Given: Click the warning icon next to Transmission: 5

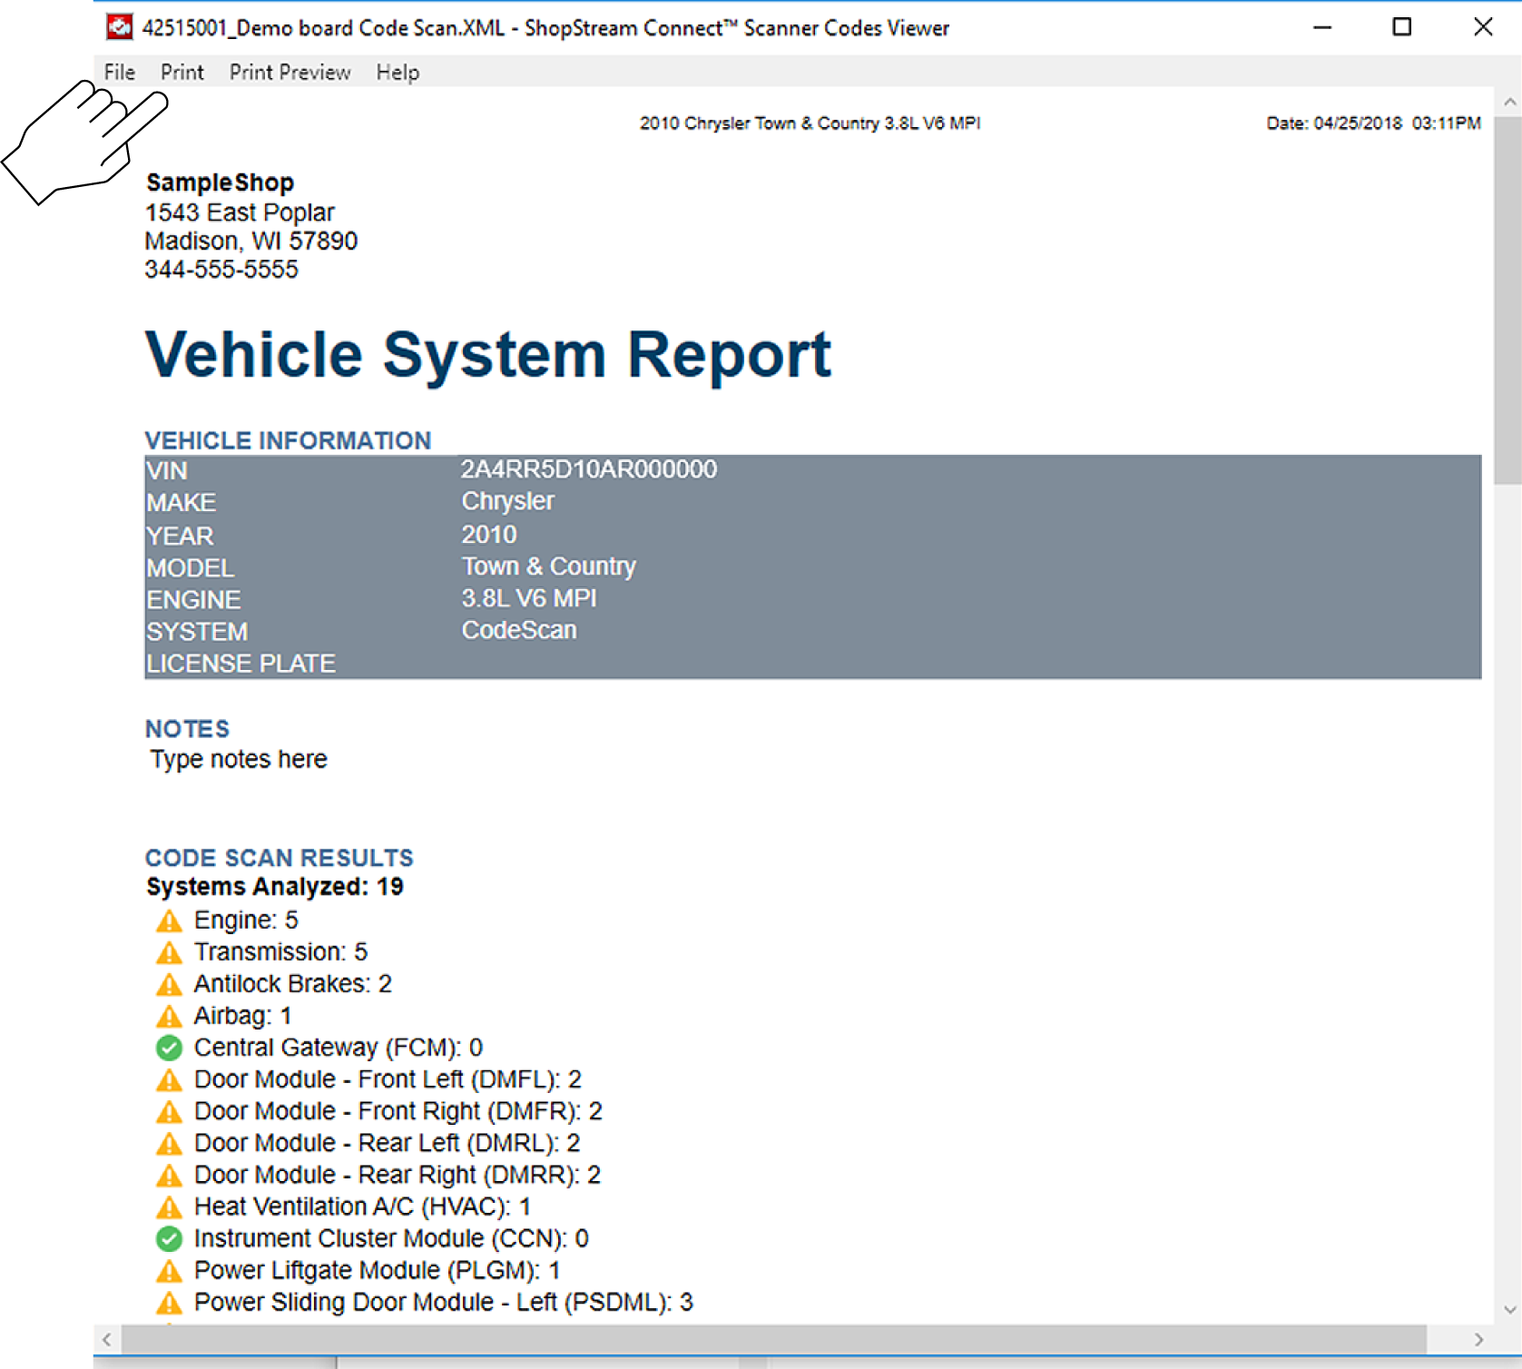Looking at the screenshot, I should (169, 953).
